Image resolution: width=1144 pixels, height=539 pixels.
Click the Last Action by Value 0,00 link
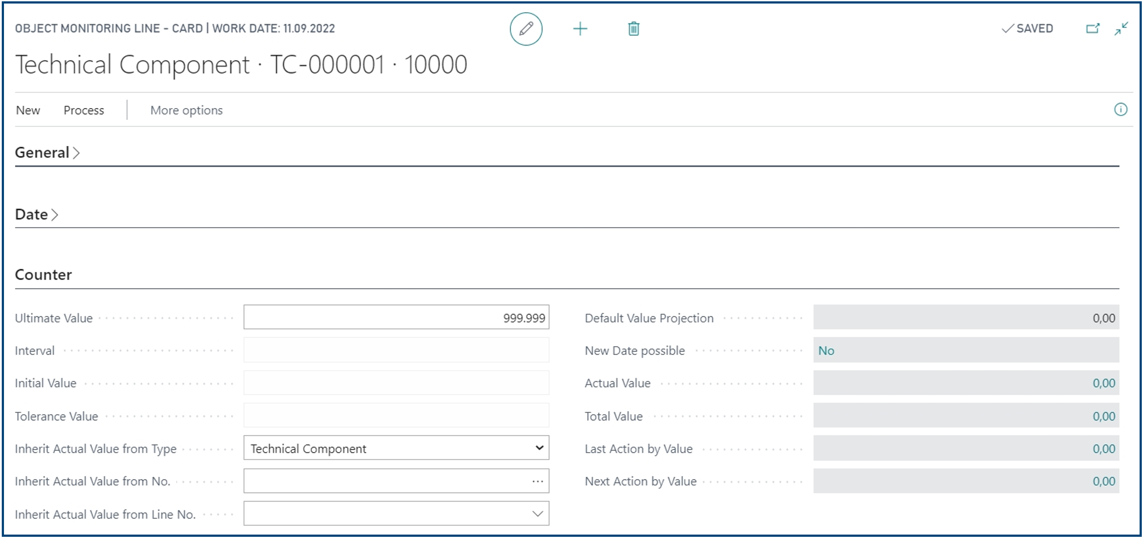(x=1104, y=449)
